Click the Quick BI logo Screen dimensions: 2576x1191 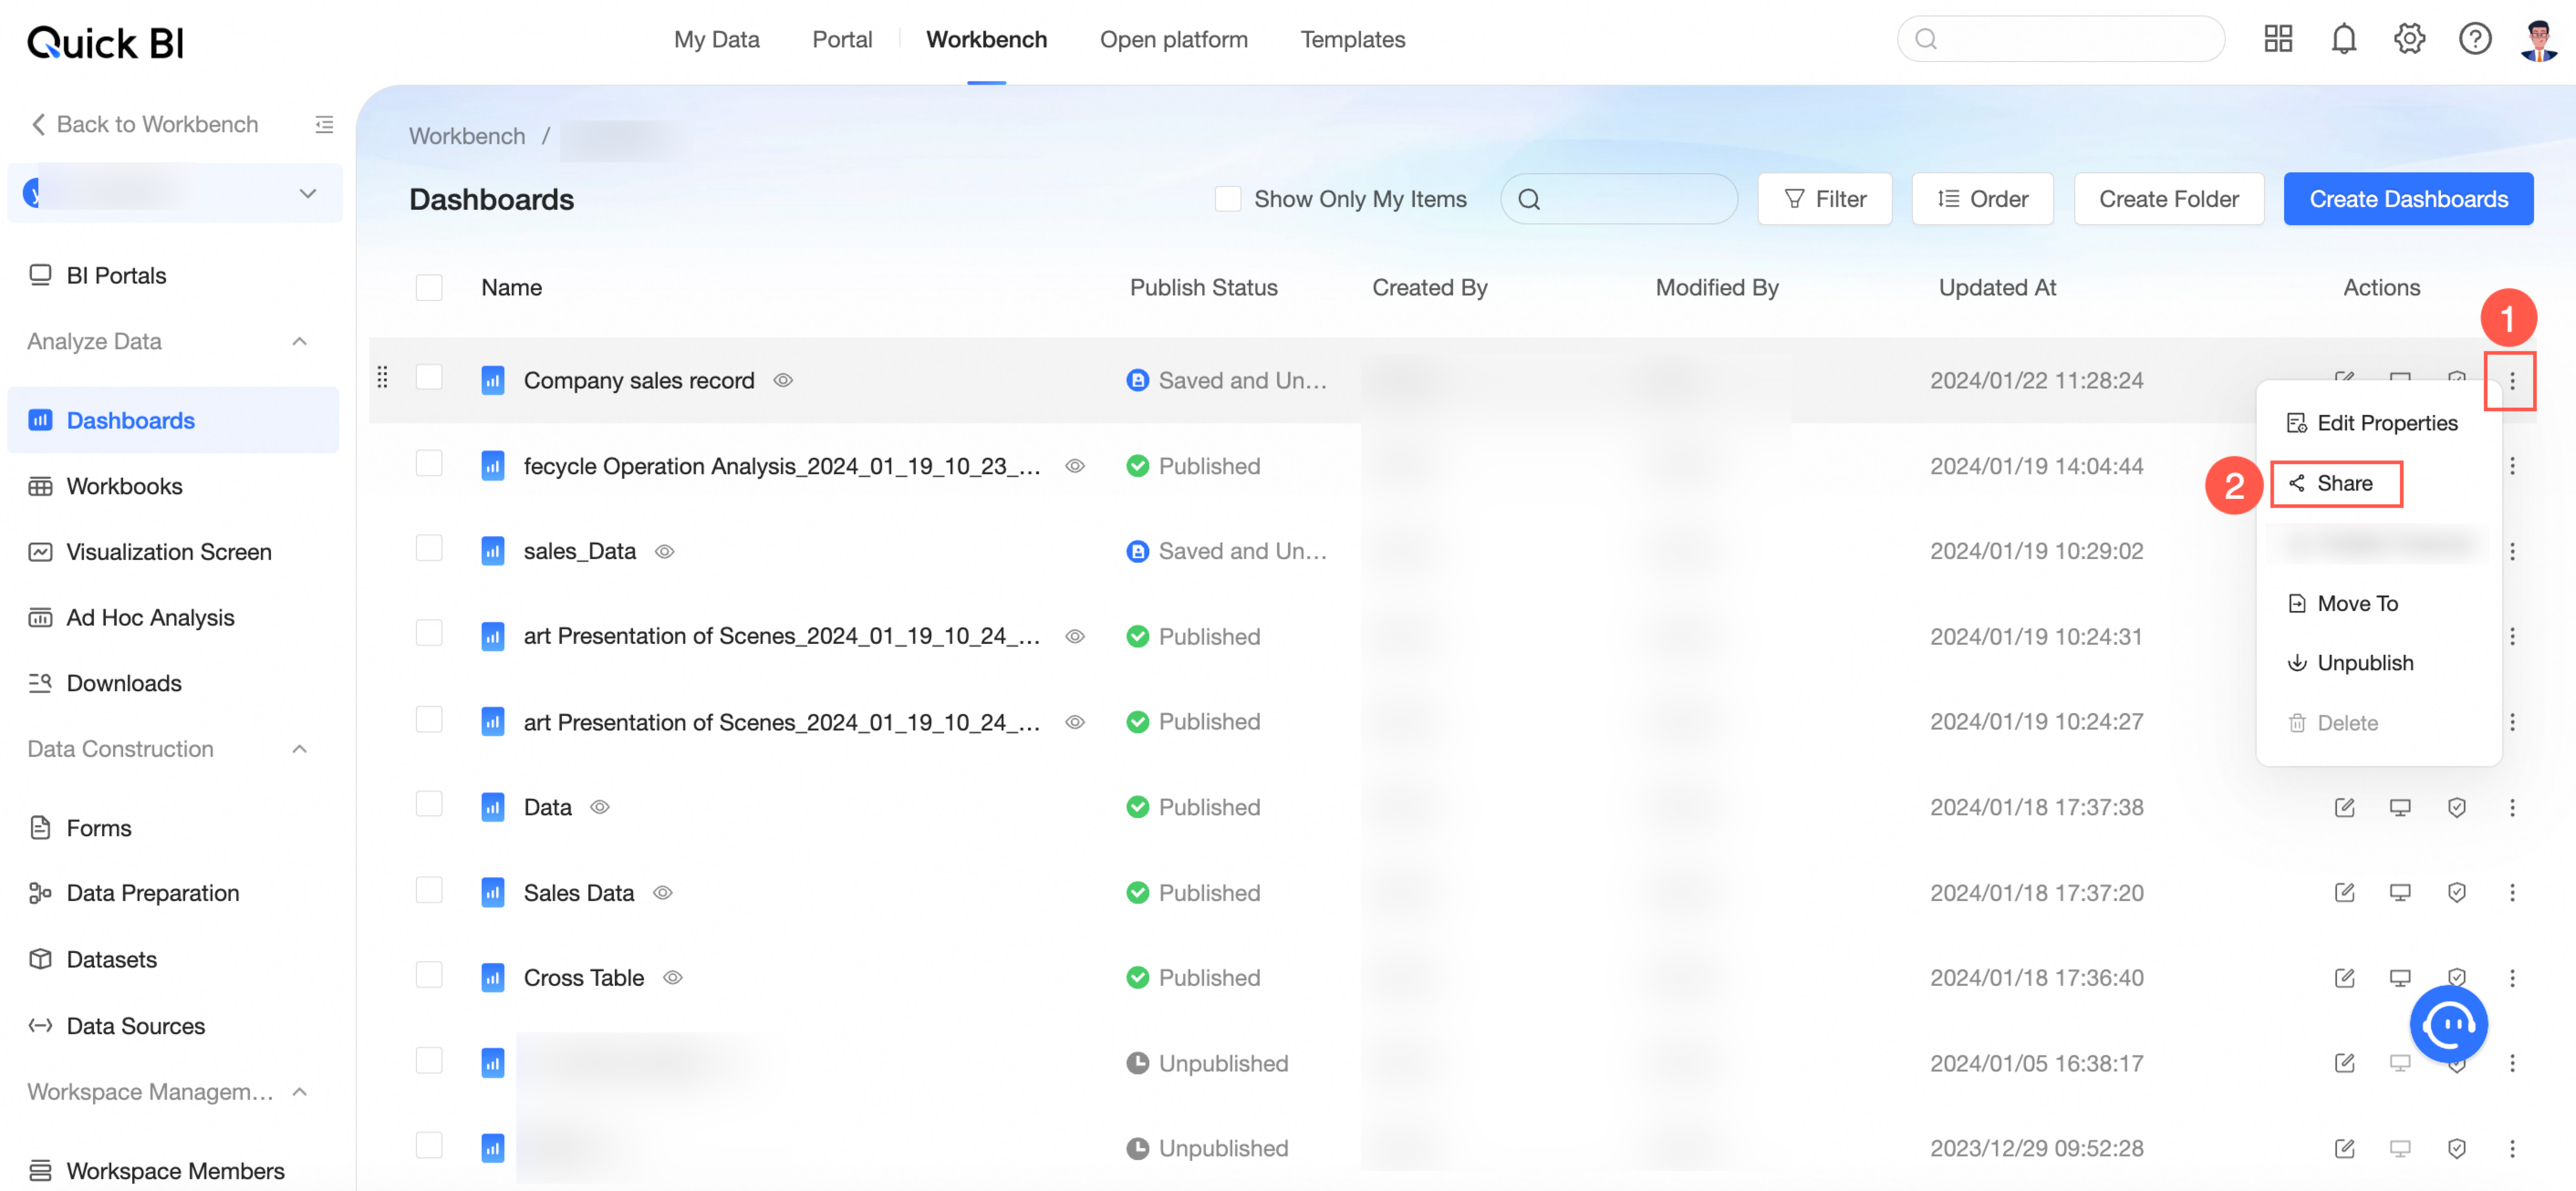(x=105, y=42)
